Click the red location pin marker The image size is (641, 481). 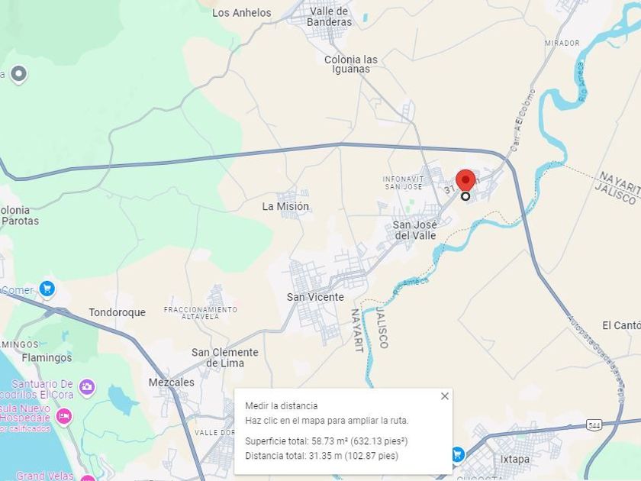point(465,180)
